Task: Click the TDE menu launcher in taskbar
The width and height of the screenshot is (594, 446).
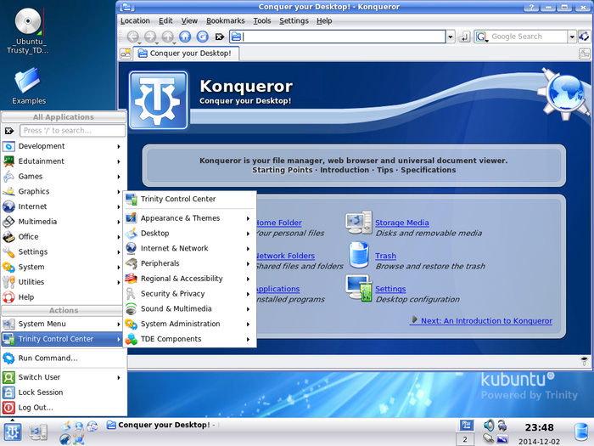Action: [x=12, y=432]
